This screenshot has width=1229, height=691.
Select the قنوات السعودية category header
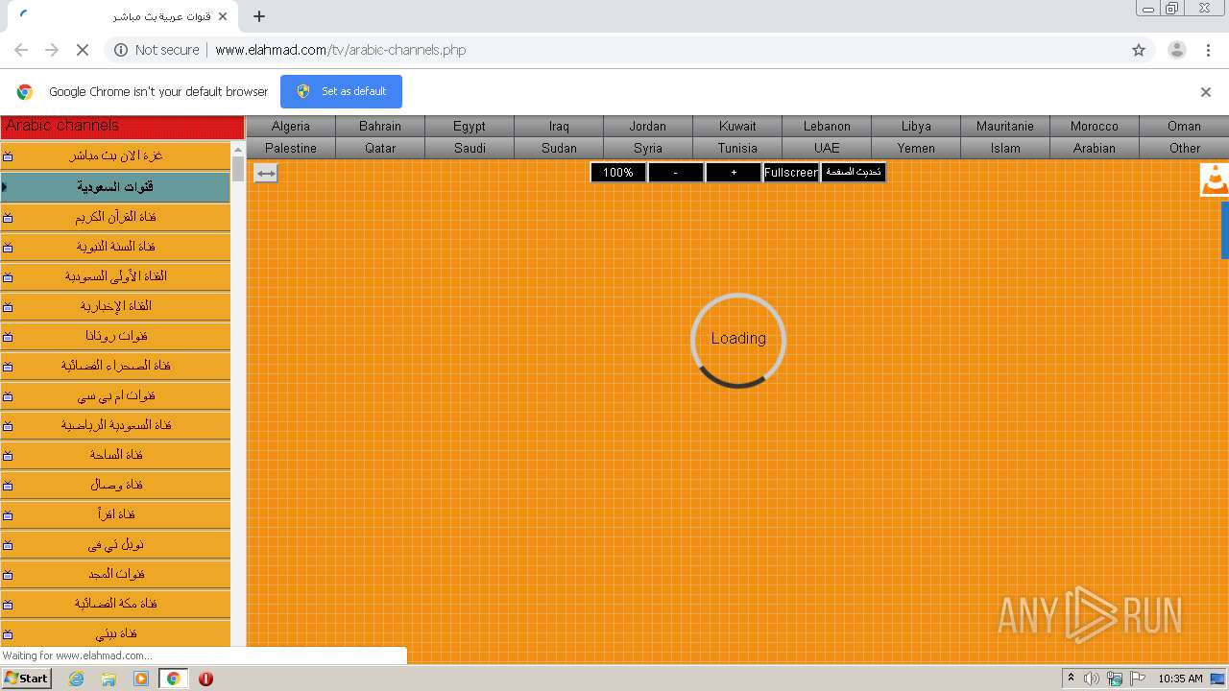pyautogui.click(x=115, y=186)
